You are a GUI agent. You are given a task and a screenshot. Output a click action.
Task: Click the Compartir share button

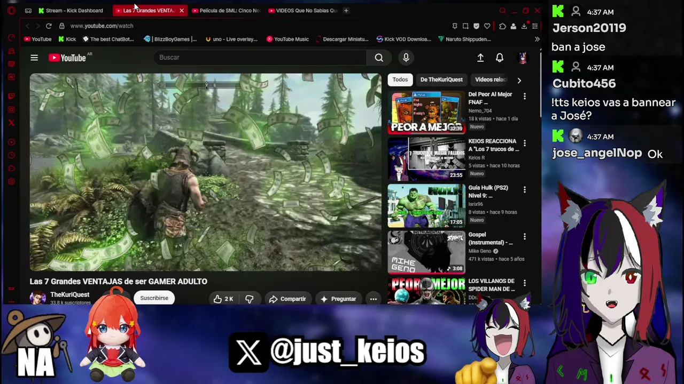[x=287, y=299]
